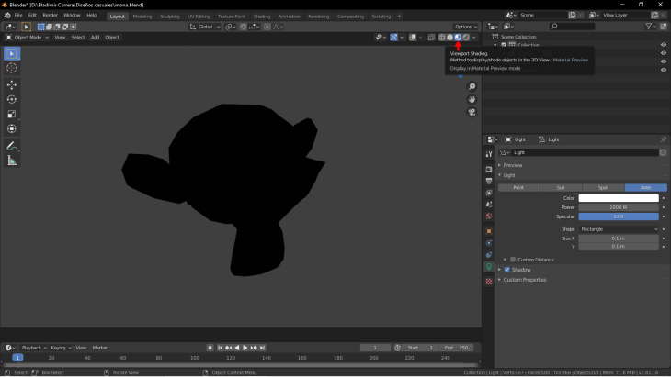The image size is (671, 377).
Task: Set light type to Spot
Action: (x=603, y=188)
